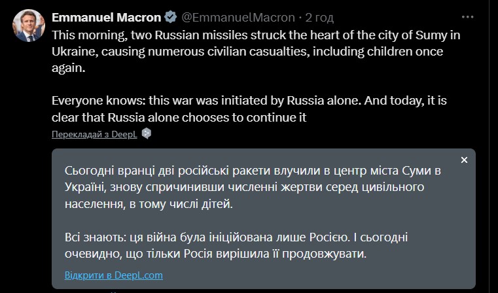Click the translated line starting "очевидно, що тільки"

pyautogui.click(x=216, y=253)
